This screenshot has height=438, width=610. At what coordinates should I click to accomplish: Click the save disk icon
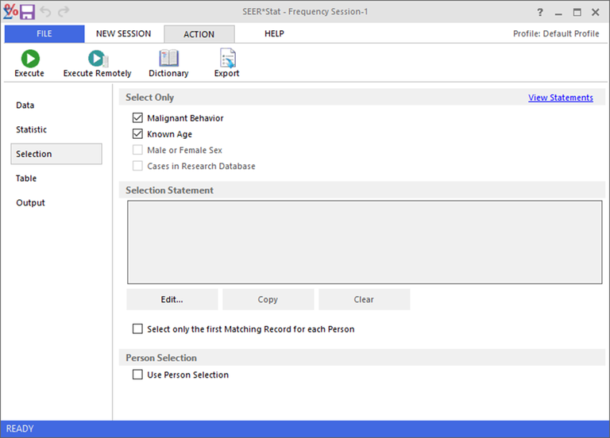point(28,12)
